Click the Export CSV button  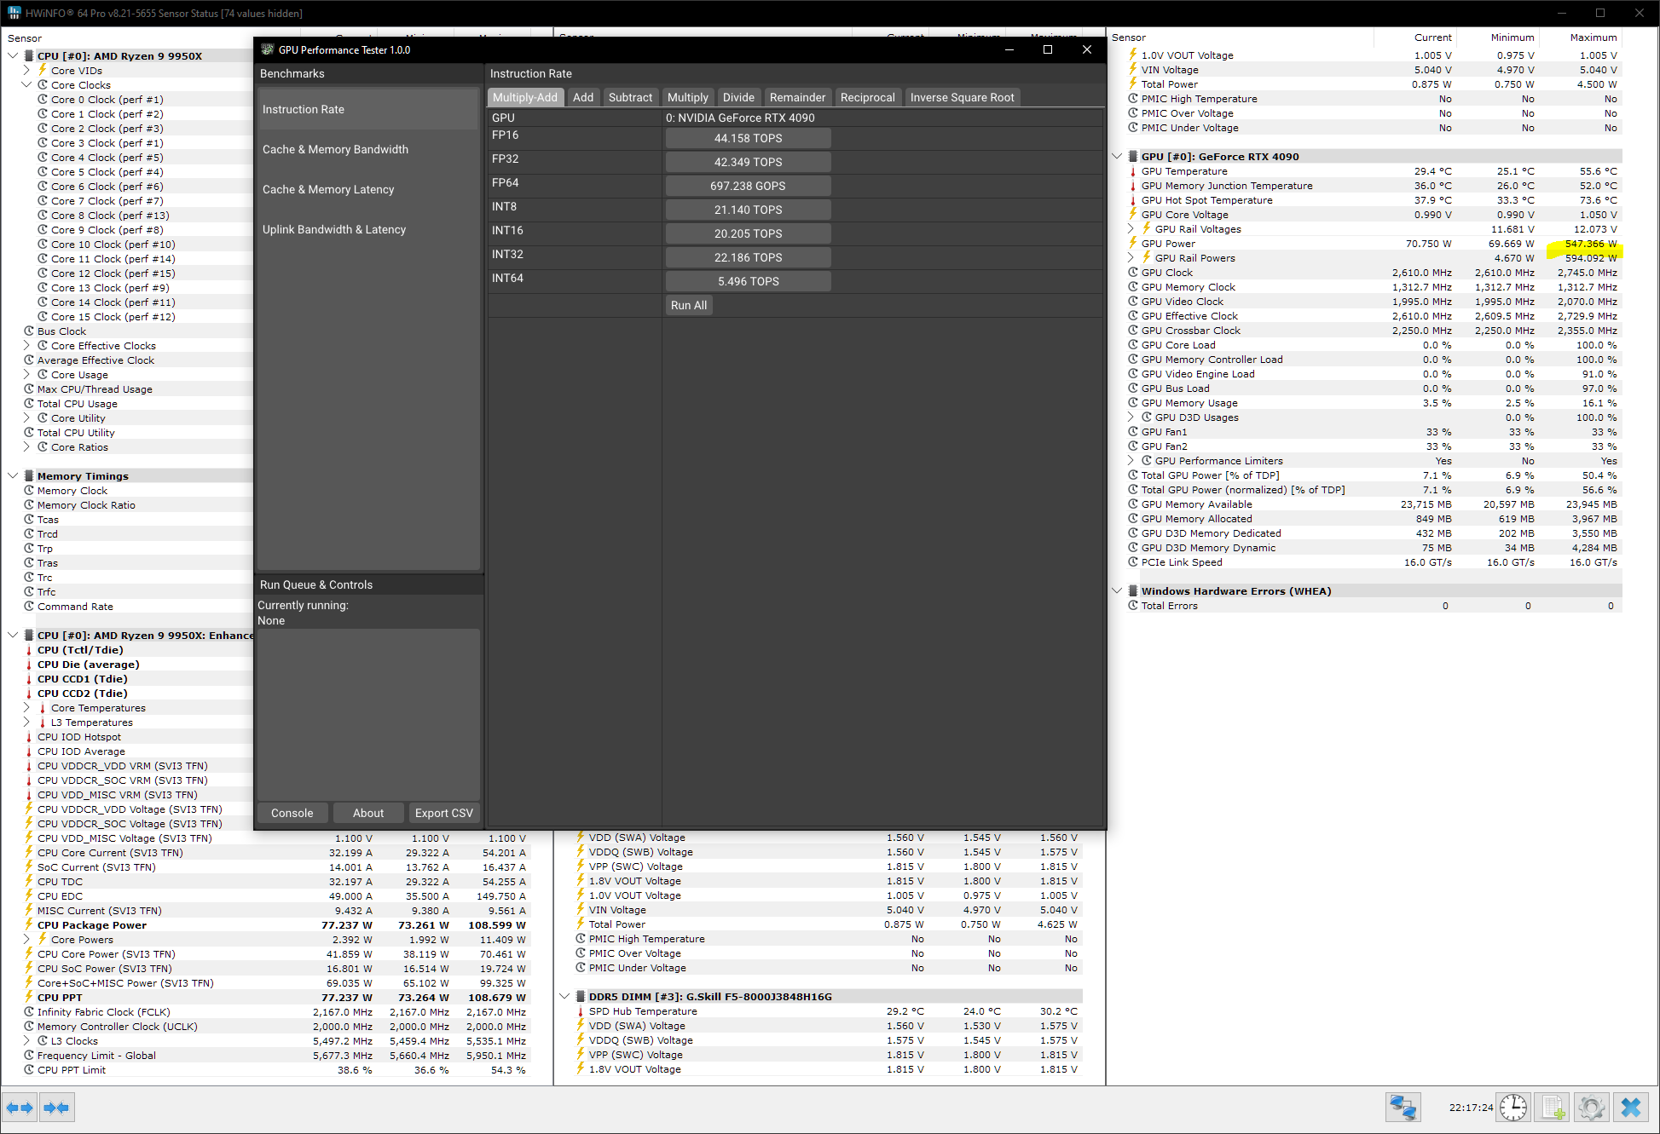click(x=443, y=813)
